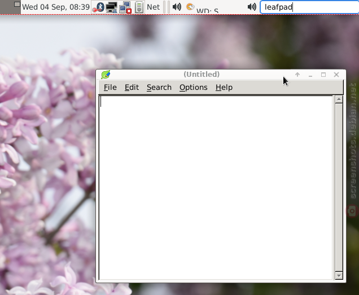Viewport: 359px width, 295px height.
Task: Click the media player device tray icon
Action: [139, 7]
